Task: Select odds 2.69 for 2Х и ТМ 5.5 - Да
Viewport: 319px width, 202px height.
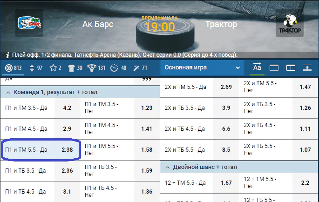Action: pos(226,87)
